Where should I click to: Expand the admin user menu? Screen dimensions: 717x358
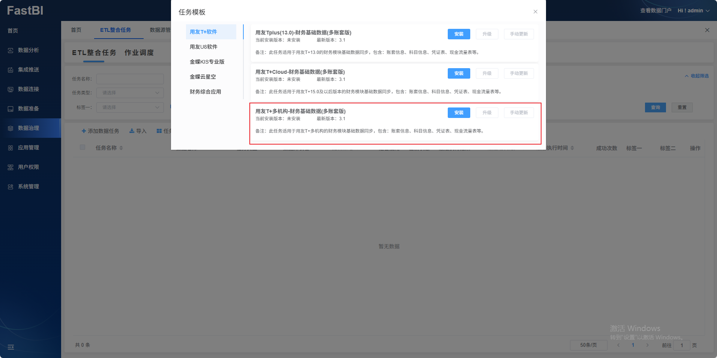[693, 10]
